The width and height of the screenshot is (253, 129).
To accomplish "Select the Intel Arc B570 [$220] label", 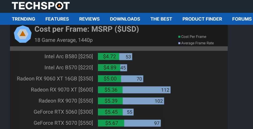I will pos(69,68).
